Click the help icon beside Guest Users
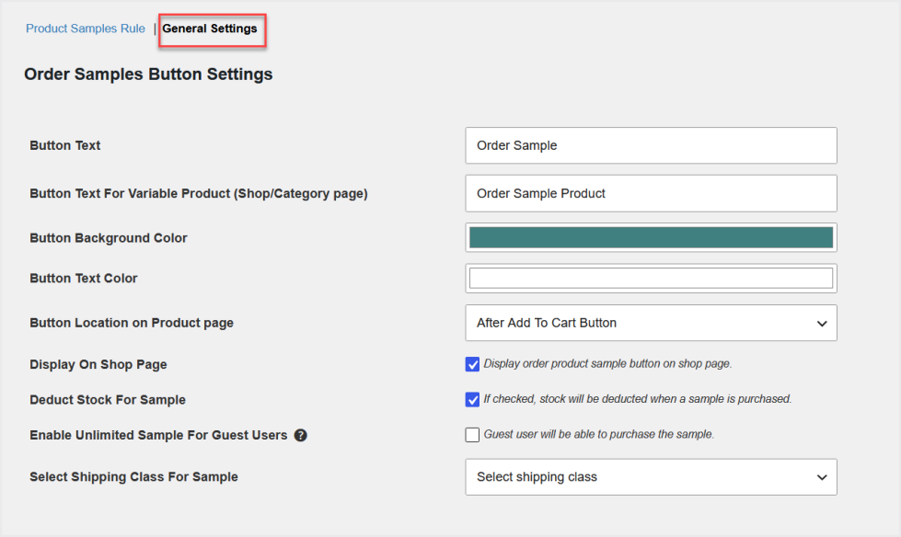 301,435
